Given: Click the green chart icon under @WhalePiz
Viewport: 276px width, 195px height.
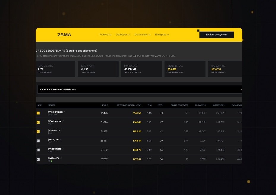Looking at the screenshot, I should 51,161.
